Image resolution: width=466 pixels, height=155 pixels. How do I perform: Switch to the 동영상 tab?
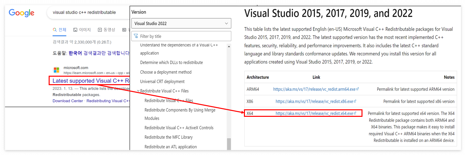click(106, 30)
